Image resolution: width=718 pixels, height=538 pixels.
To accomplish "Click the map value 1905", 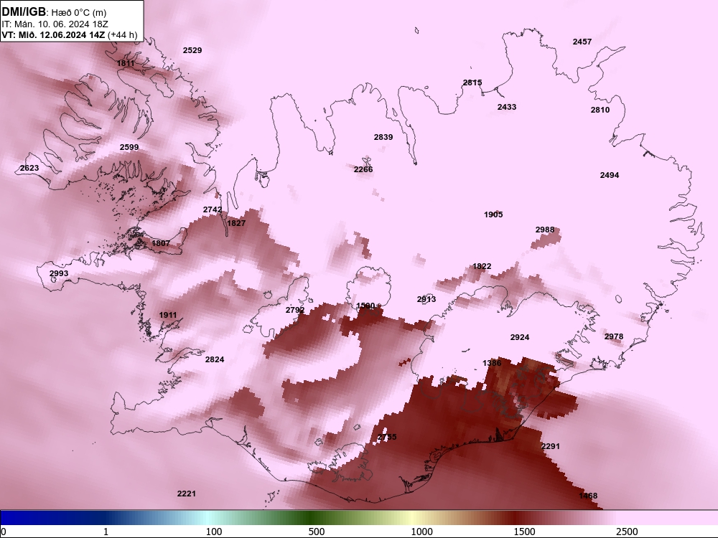I will [x=493, y=214].
